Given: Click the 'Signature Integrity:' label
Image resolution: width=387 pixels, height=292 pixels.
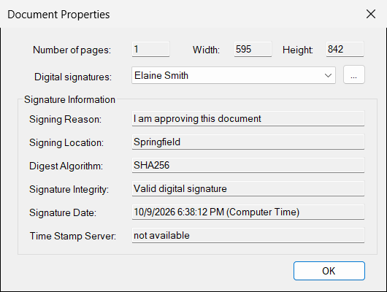Looking at the screenshot, I should pos(69,190).
